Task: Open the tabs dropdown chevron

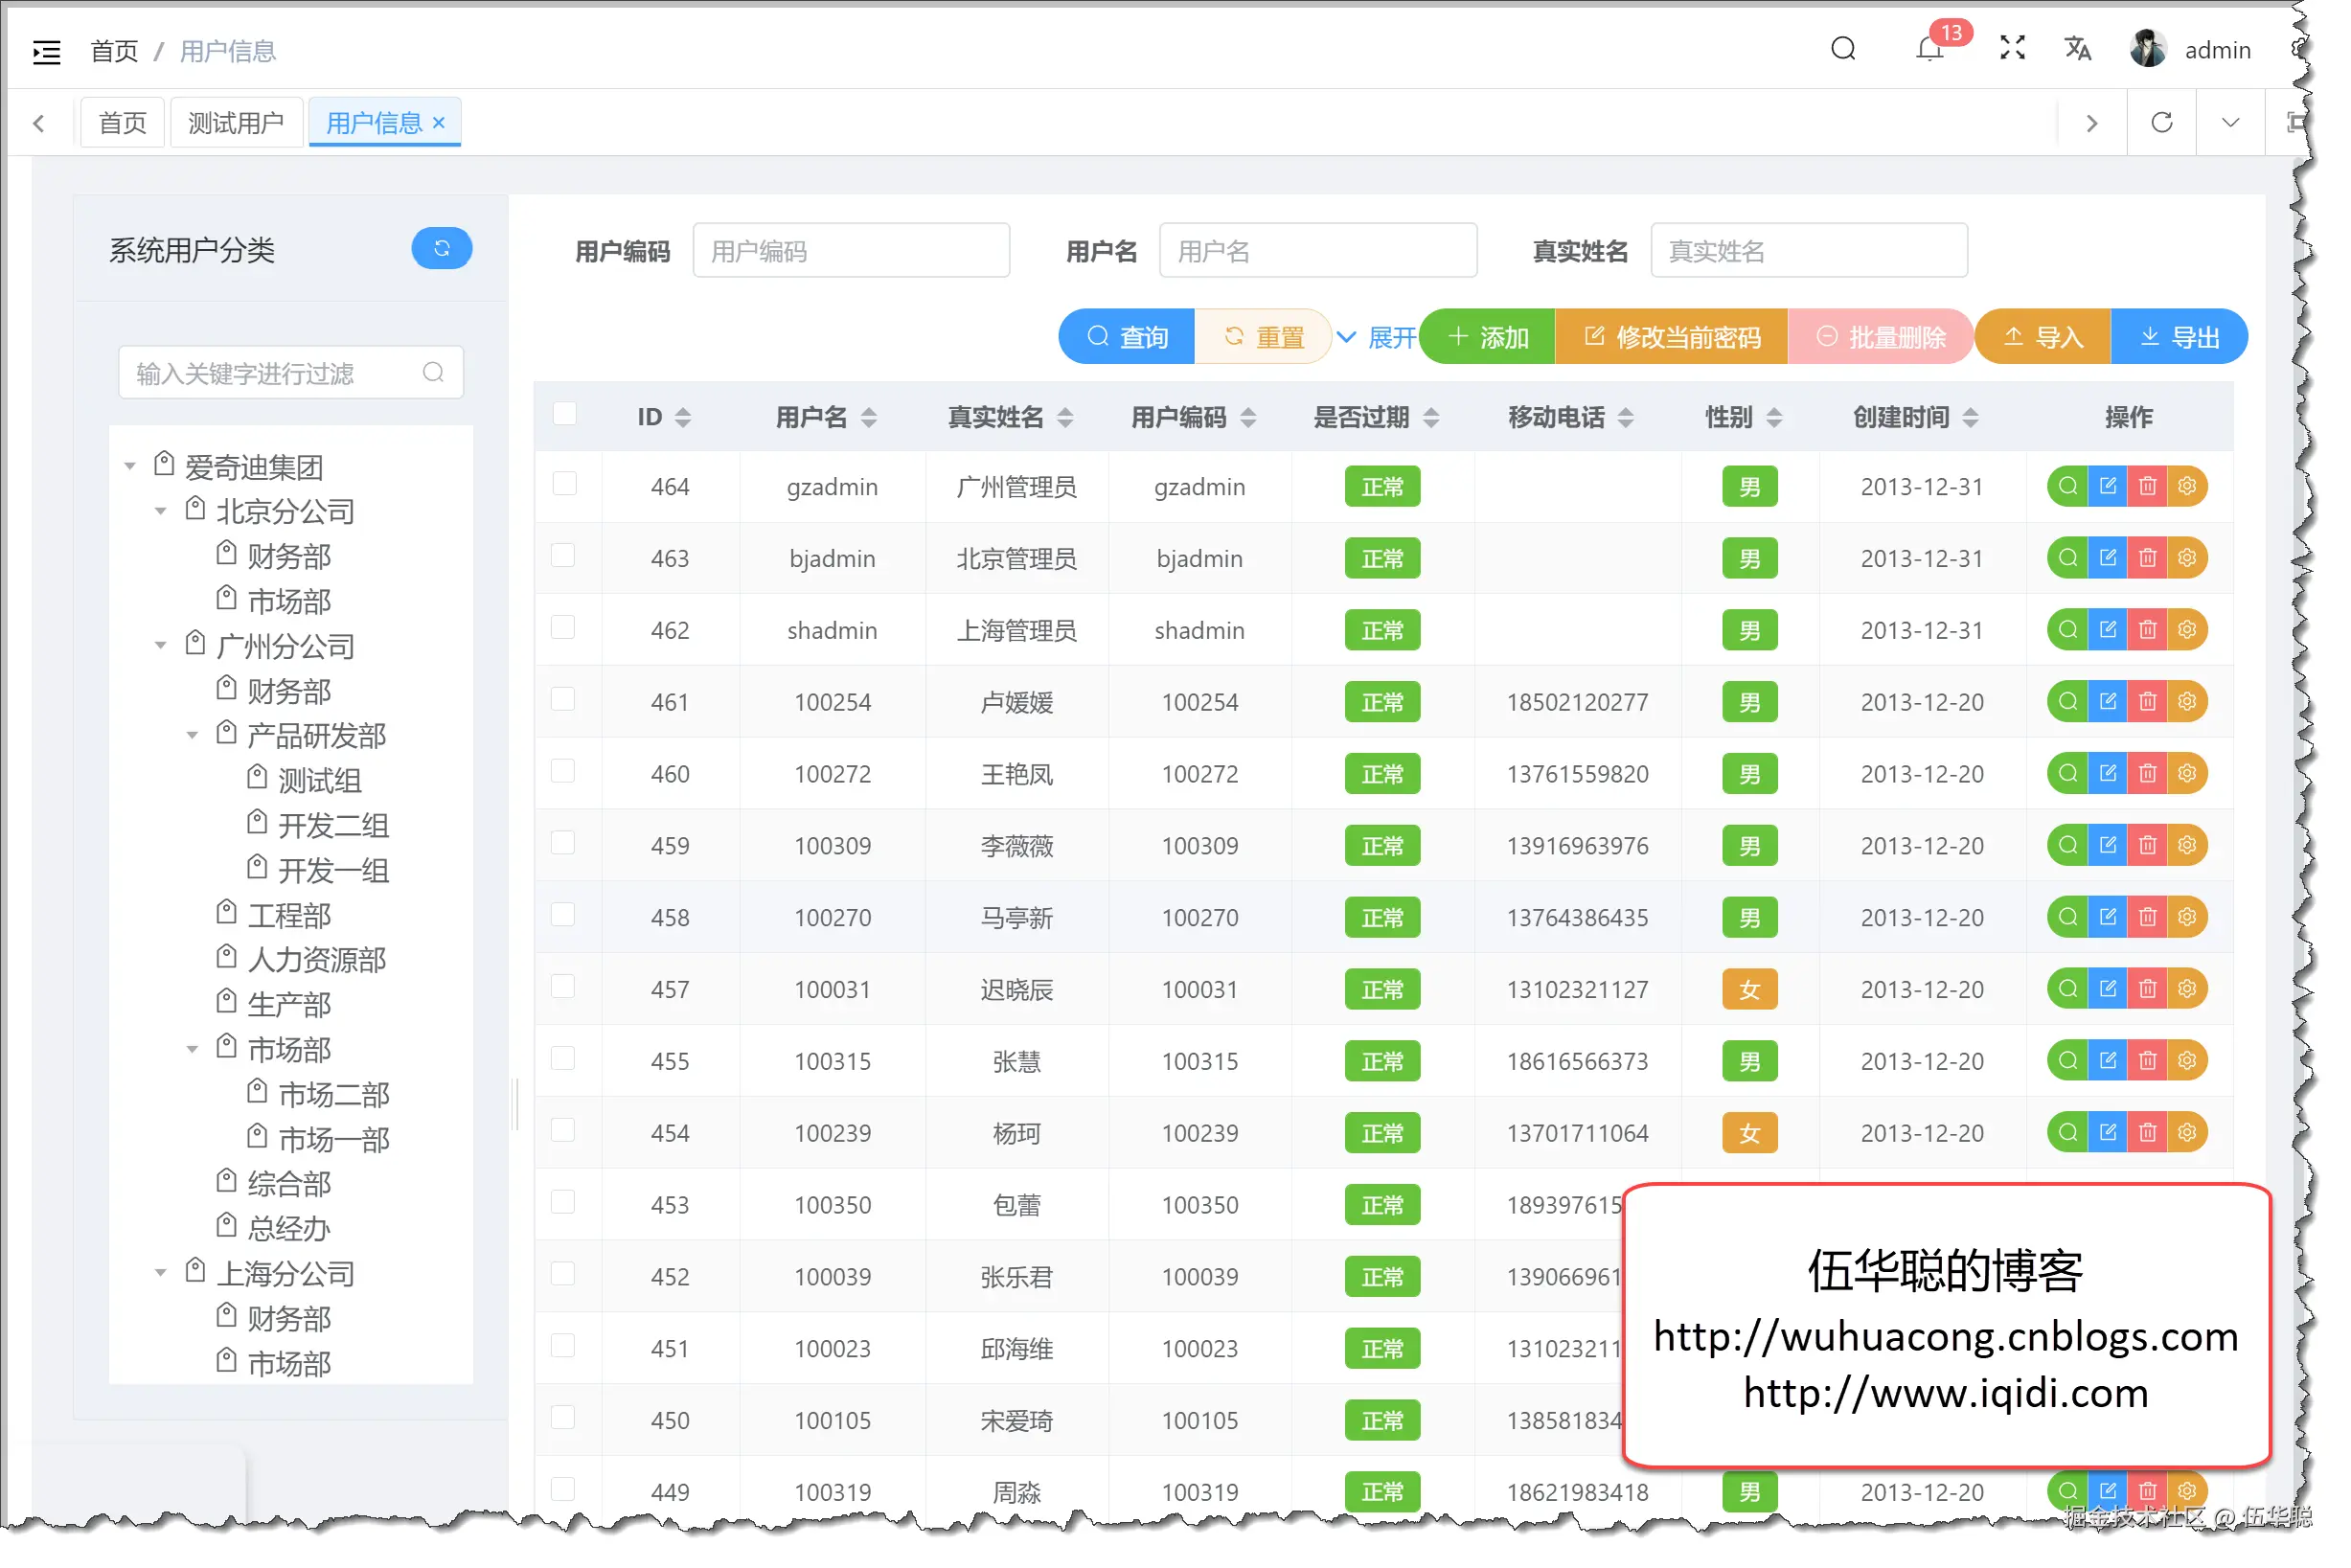Action: click(2230, 123)
